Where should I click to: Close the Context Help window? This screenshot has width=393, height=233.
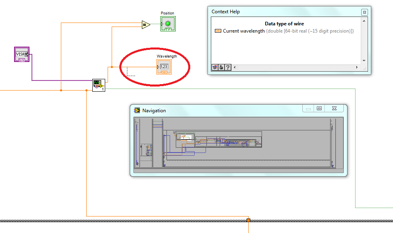coord(364,12)
